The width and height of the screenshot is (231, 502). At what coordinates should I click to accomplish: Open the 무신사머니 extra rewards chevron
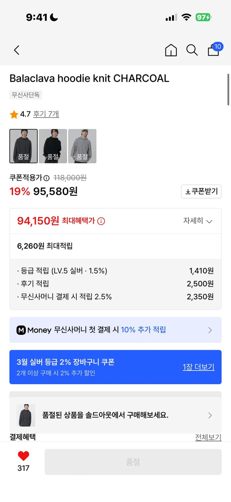coord(210,330)
